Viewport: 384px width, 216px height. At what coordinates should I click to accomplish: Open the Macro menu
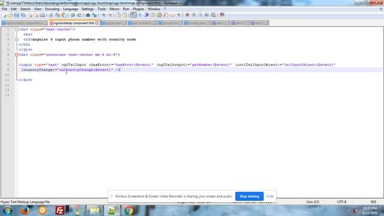pos(114,9)
